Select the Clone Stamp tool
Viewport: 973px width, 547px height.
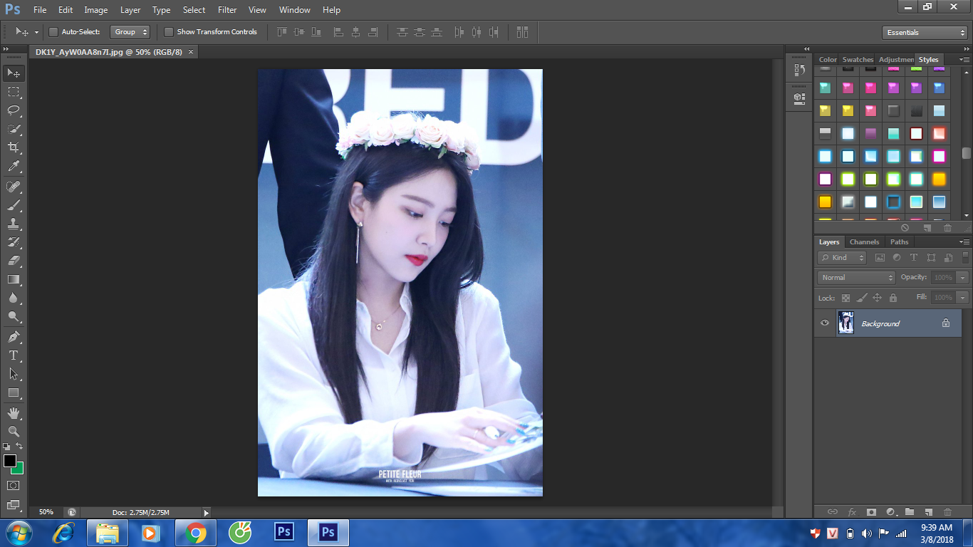(x=14, y=224)
